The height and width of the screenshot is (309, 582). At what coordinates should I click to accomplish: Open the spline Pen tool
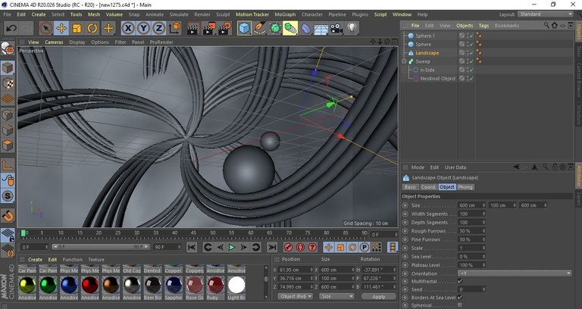(259, 28)
